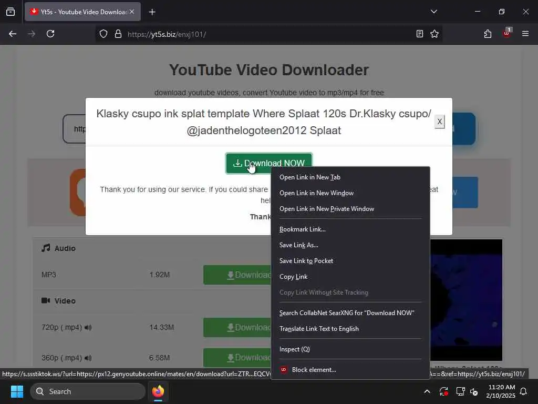This screenshot has height=404, width=538.
Task: Expand the list all tabs chevron
Action: point(433,12)
